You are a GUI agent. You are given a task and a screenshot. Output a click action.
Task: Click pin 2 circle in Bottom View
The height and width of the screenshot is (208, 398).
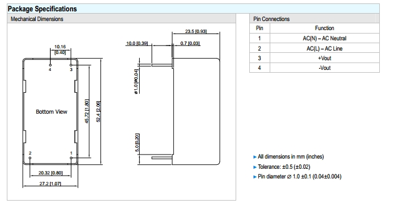pyautogui.click(x=30, y=158)
